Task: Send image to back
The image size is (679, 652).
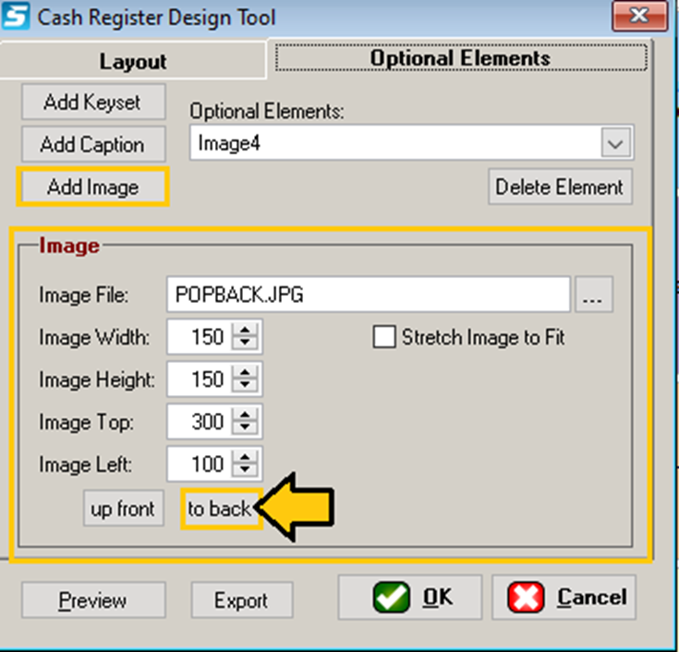Action: pyautogui.click(x=220, y=509)
